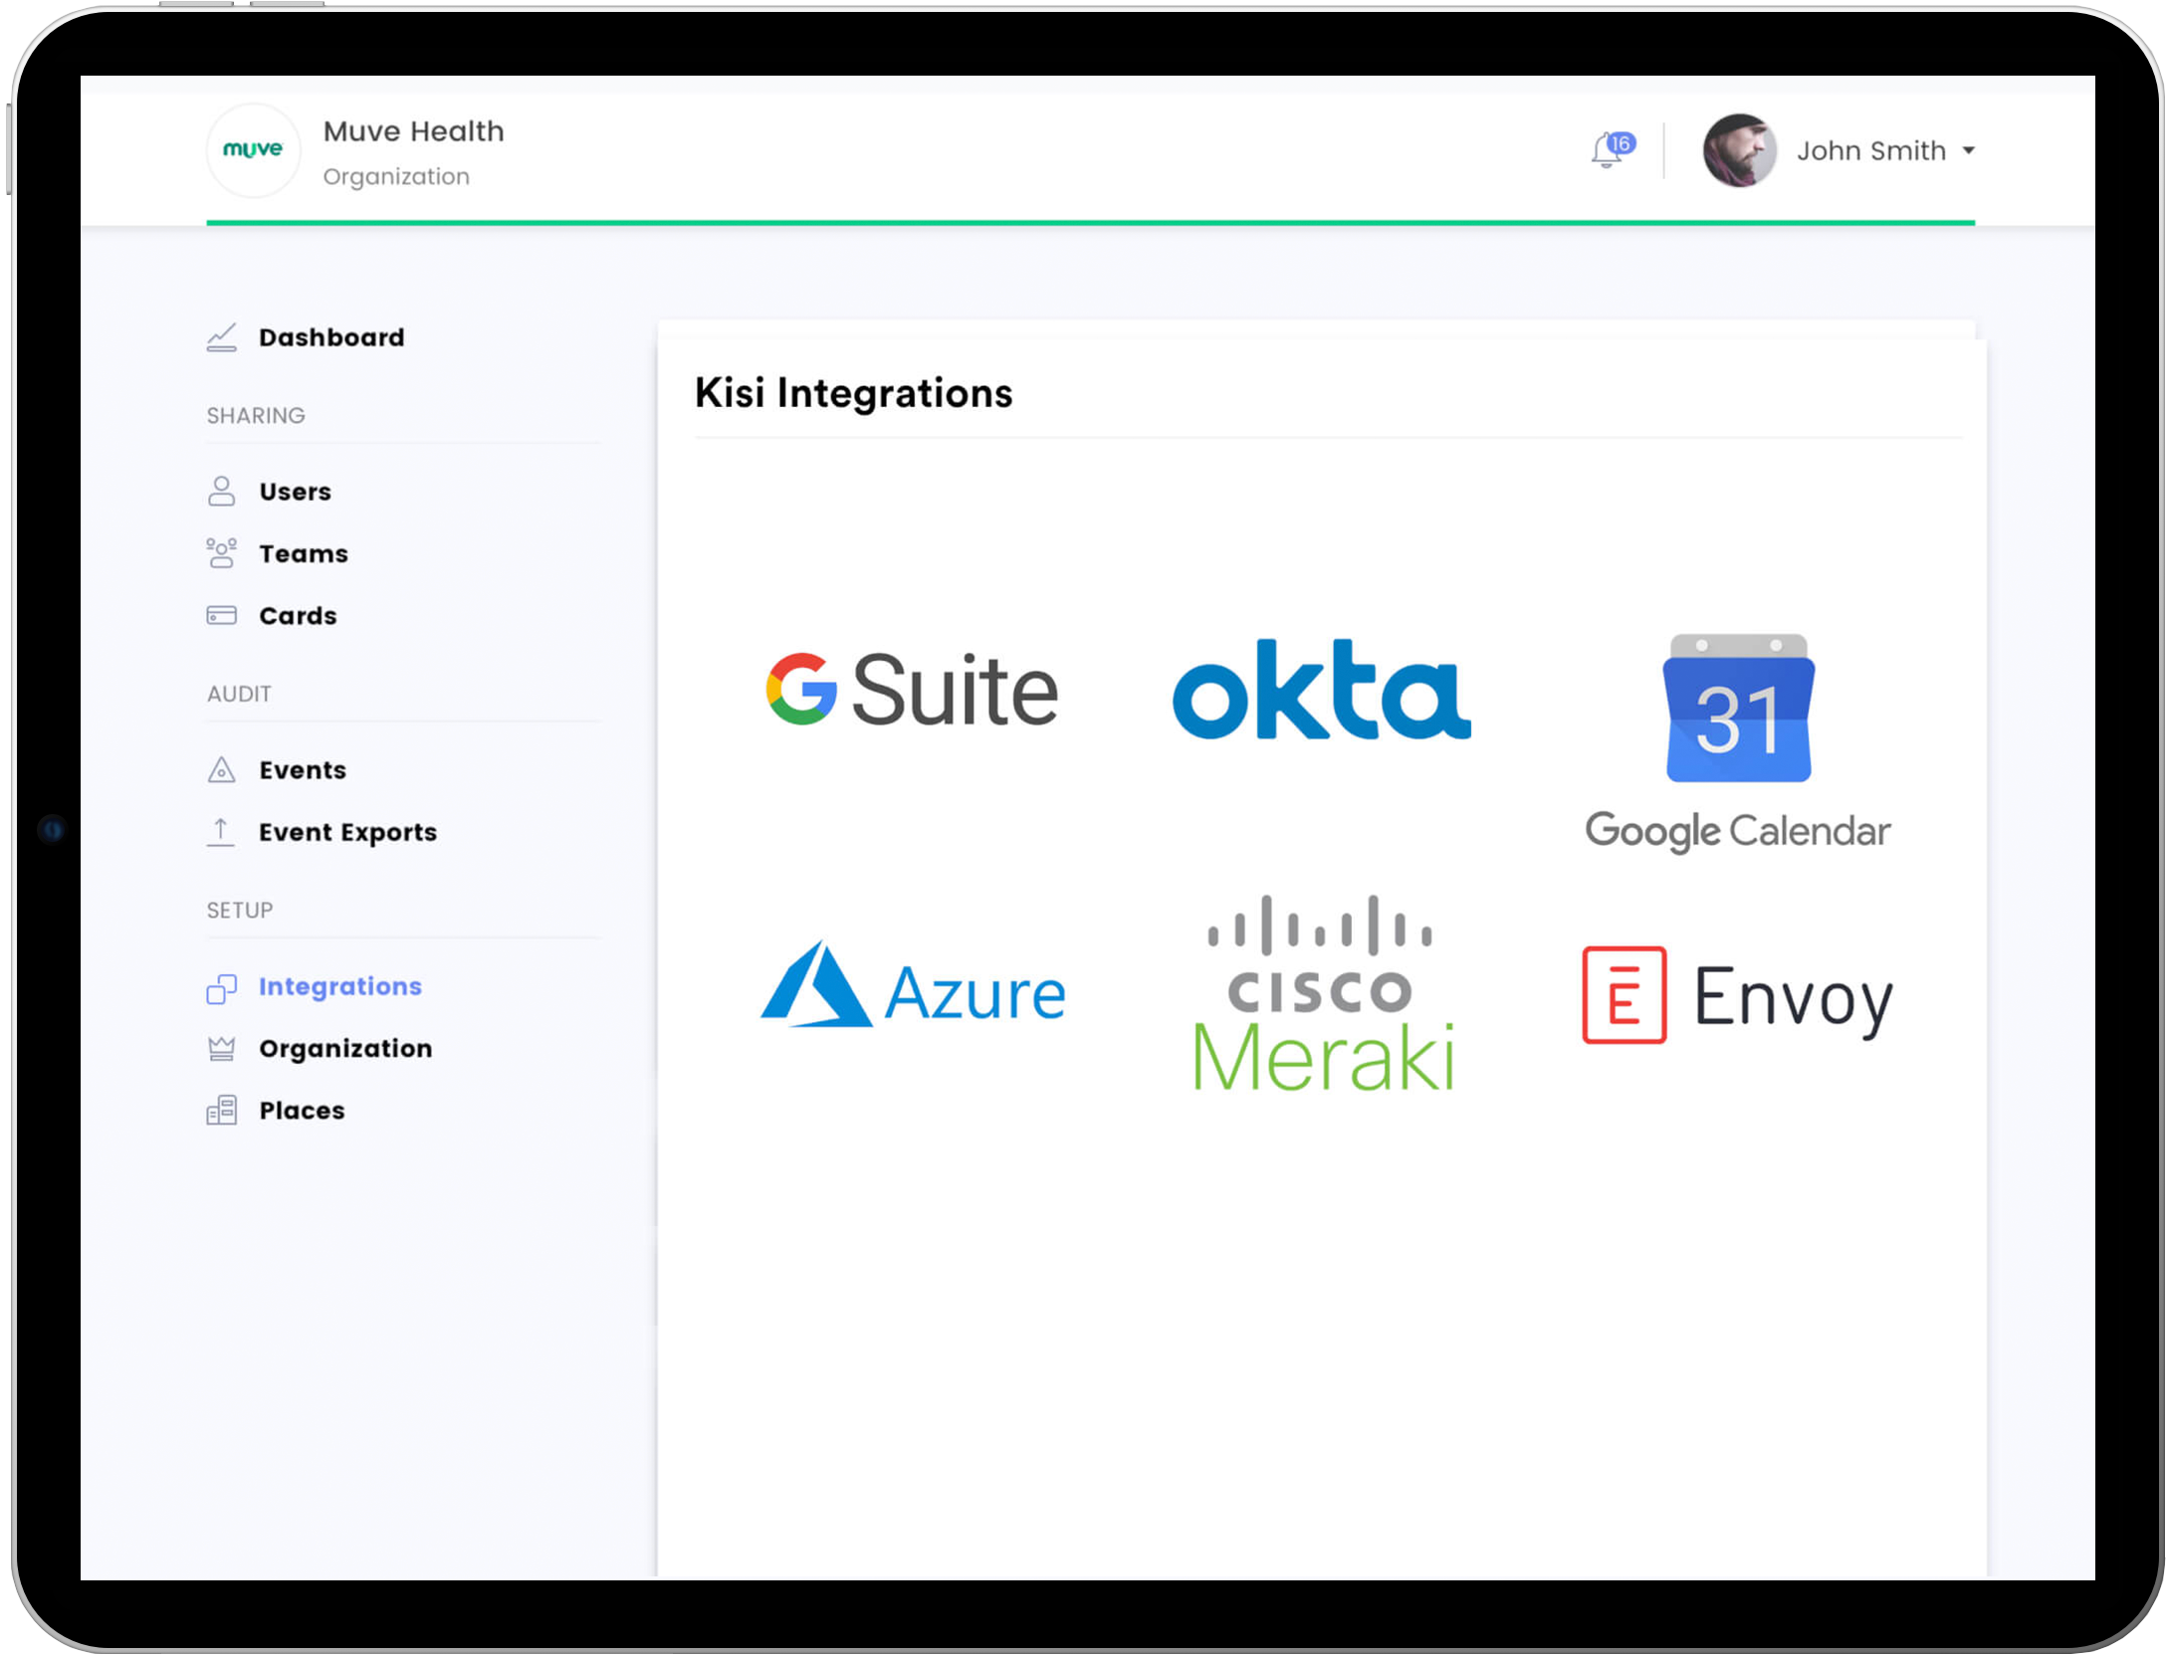Navigate to Cards
This screenshot has height=1656, width=2166.
pyautogui.click(x=298, y=616)
